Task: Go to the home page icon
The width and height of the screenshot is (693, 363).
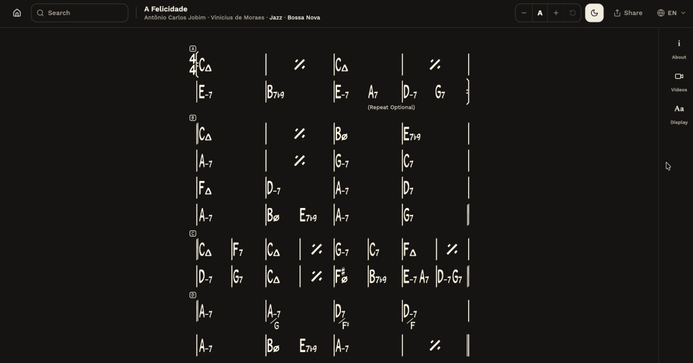Action: click(17, 13)
